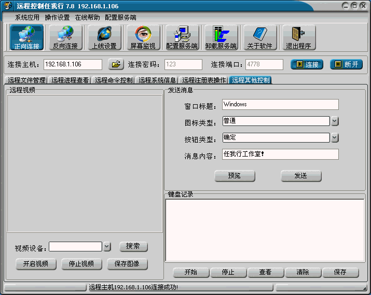Click the 断开 disconnect button
Screen dimensions: 371x295
[346, 65]
